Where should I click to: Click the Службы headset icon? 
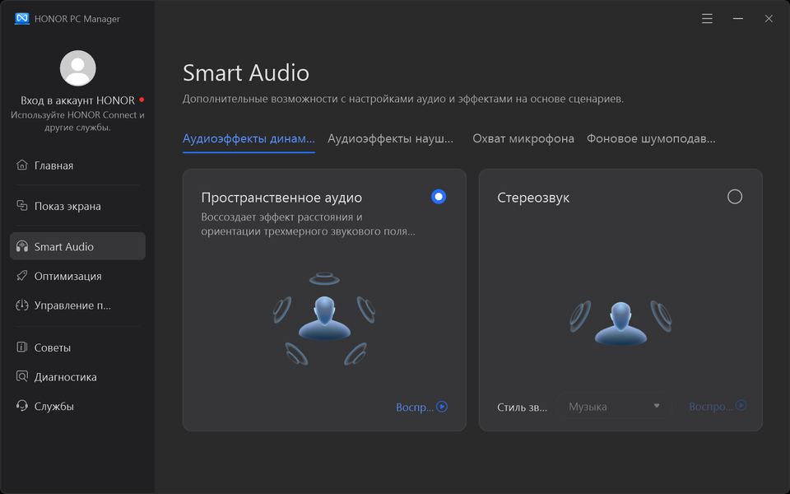click(x=21, y=406)
